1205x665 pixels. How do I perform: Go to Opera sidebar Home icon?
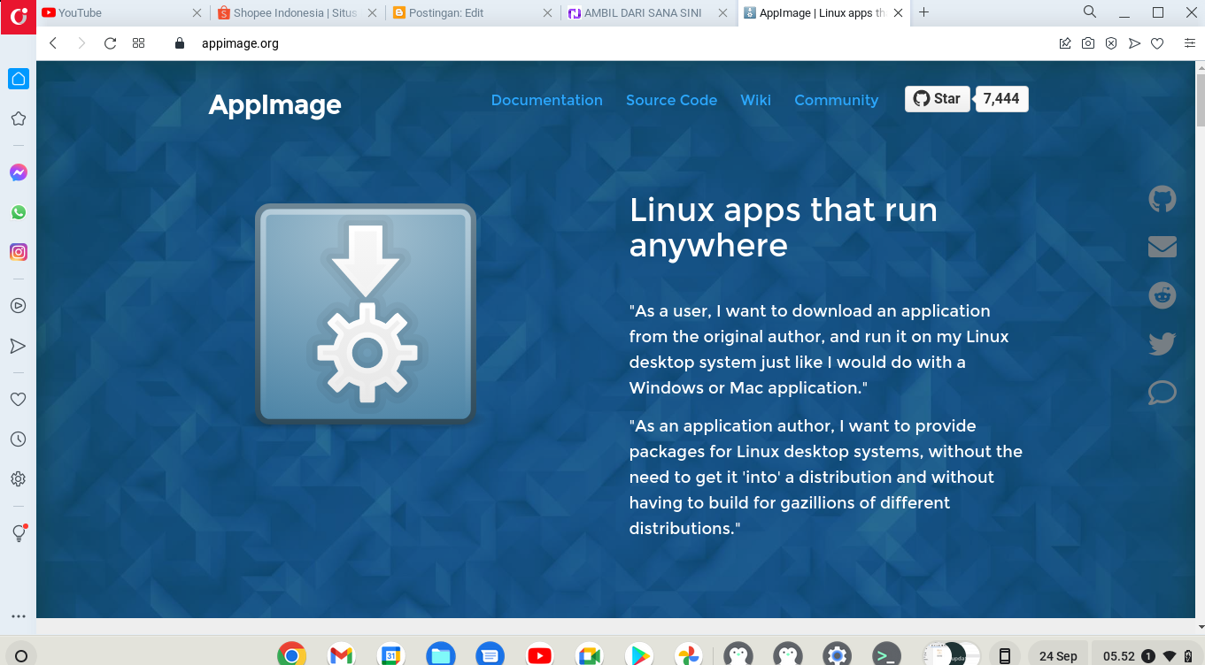tap(18, 79)
